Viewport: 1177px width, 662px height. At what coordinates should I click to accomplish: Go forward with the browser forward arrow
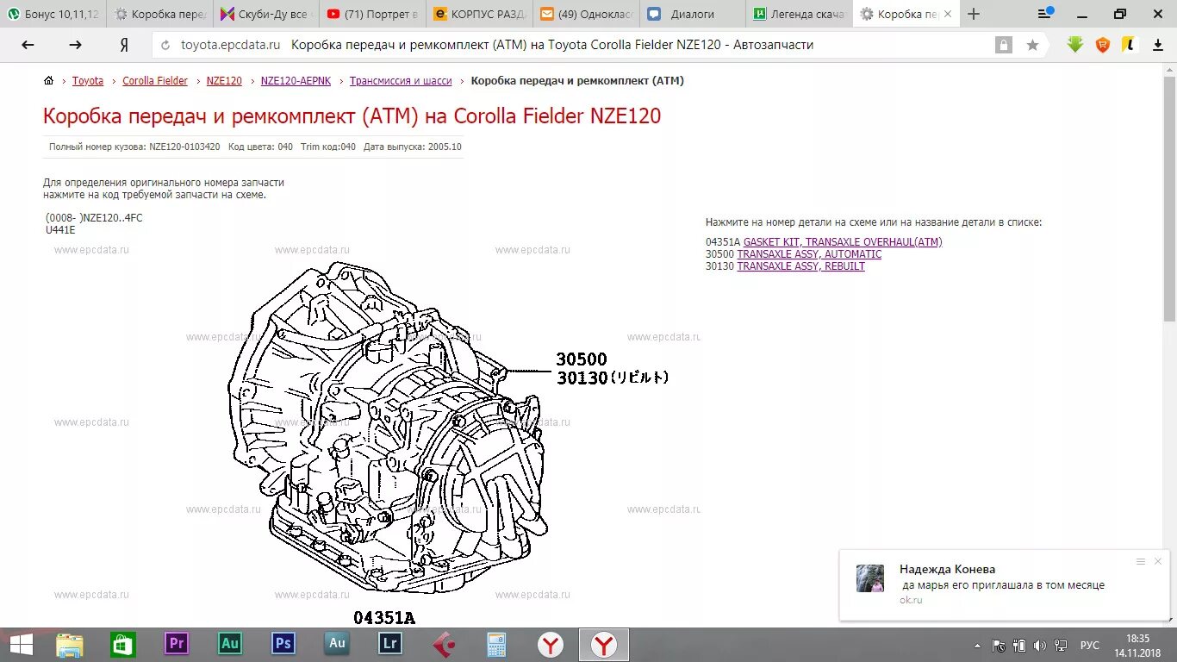[76, 45]
